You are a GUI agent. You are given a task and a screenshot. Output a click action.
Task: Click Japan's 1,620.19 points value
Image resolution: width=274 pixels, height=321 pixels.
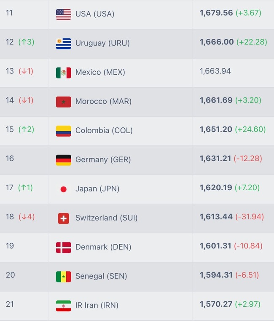[216, 188]
